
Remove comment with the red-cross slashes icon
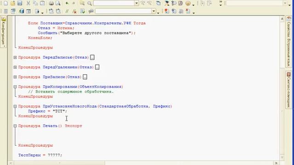point(74,11)
